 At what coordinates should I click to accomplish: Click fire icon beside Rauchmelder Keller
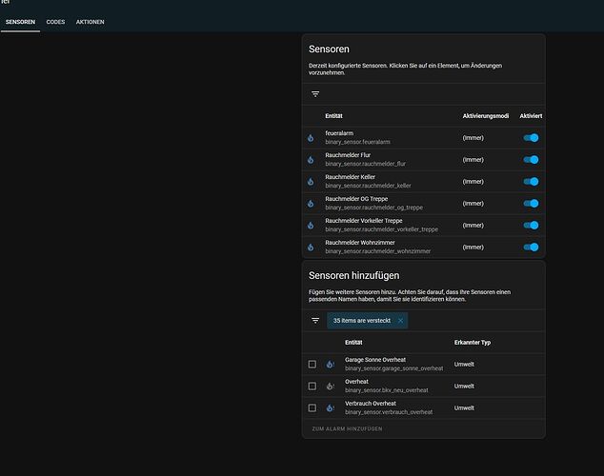pyautogui.click(x=311, y=182)
